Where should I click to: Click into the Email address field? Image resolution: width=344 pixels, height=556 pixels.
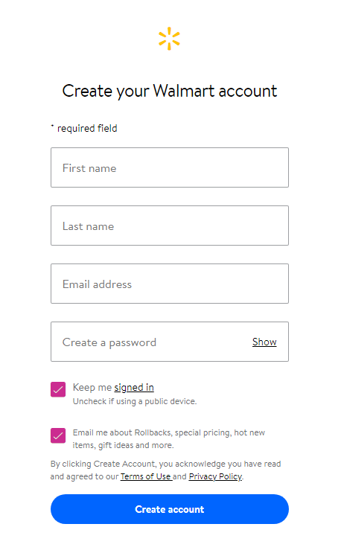170,284
